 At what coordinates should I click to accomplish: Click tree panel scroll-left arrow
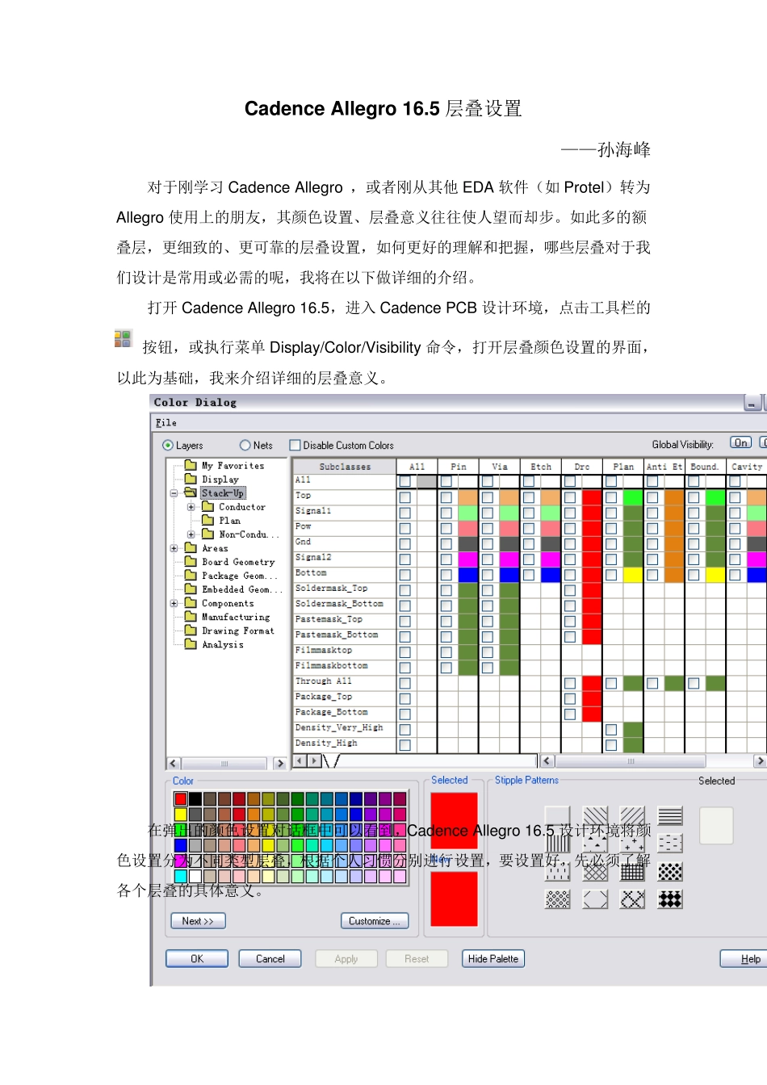click(174, 763)
